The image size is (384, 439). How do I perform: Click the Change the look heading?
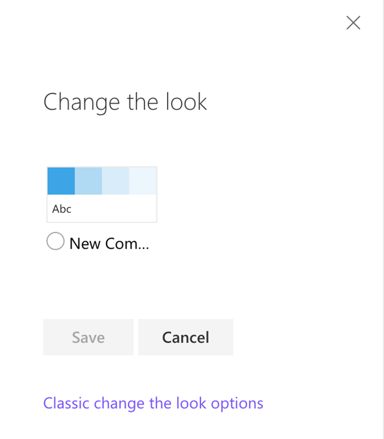125,102
